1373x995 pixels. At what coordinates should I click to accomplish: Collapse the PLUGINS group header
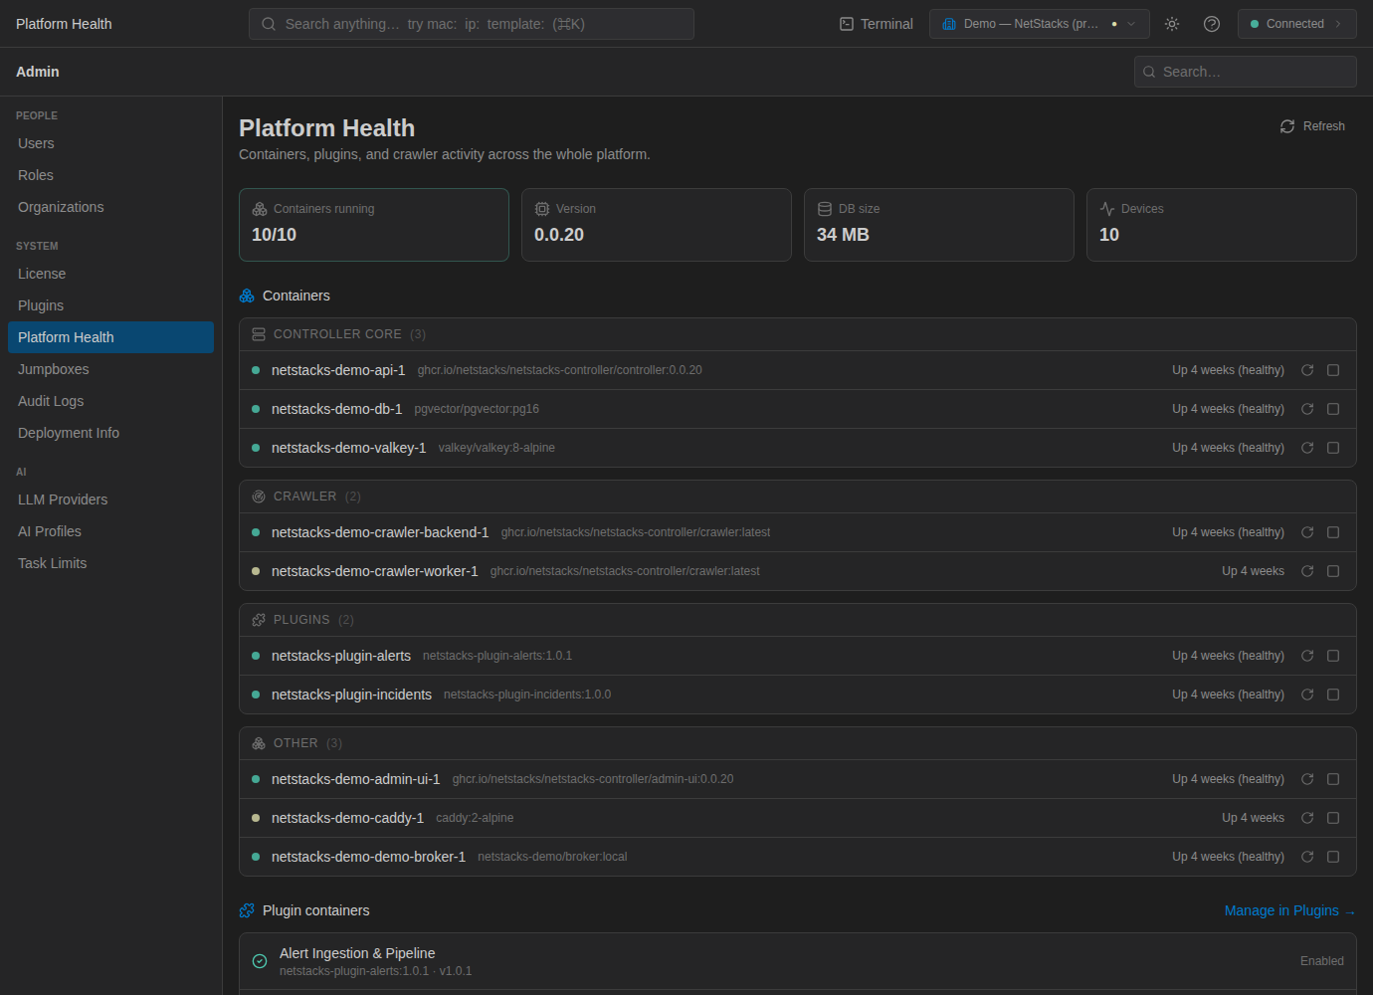[x=798, y=620]
